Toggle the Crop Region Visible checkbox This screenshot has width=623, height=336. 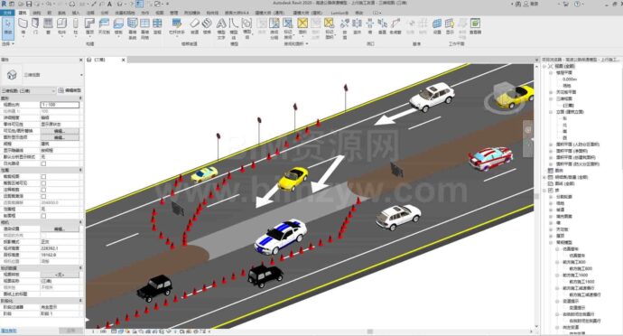click(43, 183)
